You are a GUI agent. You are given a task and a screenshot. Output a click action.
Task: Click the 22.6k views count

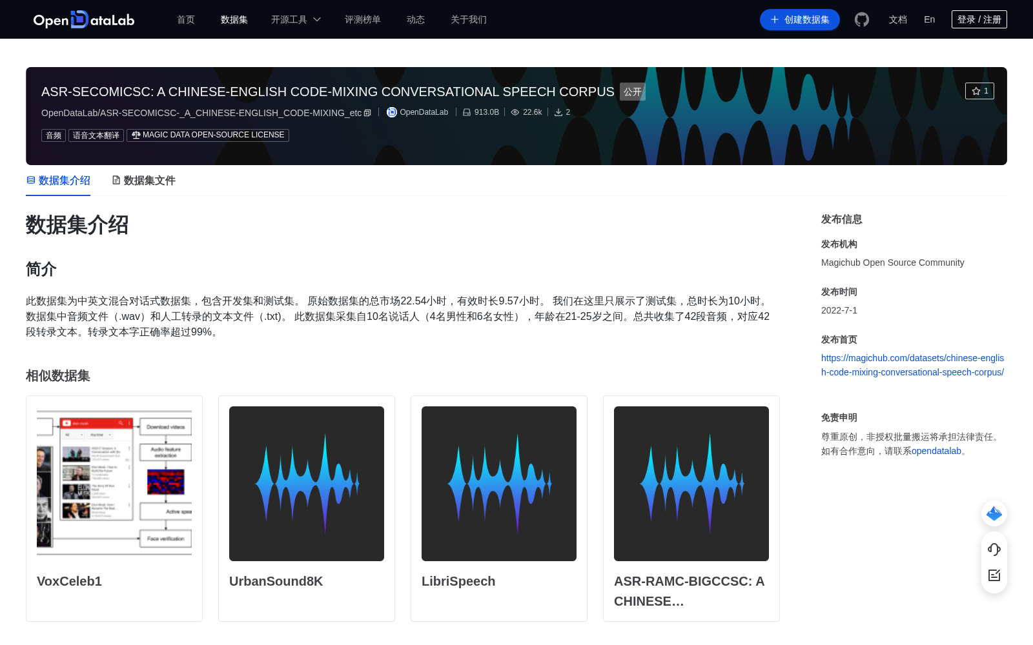[x=533, y=112]
